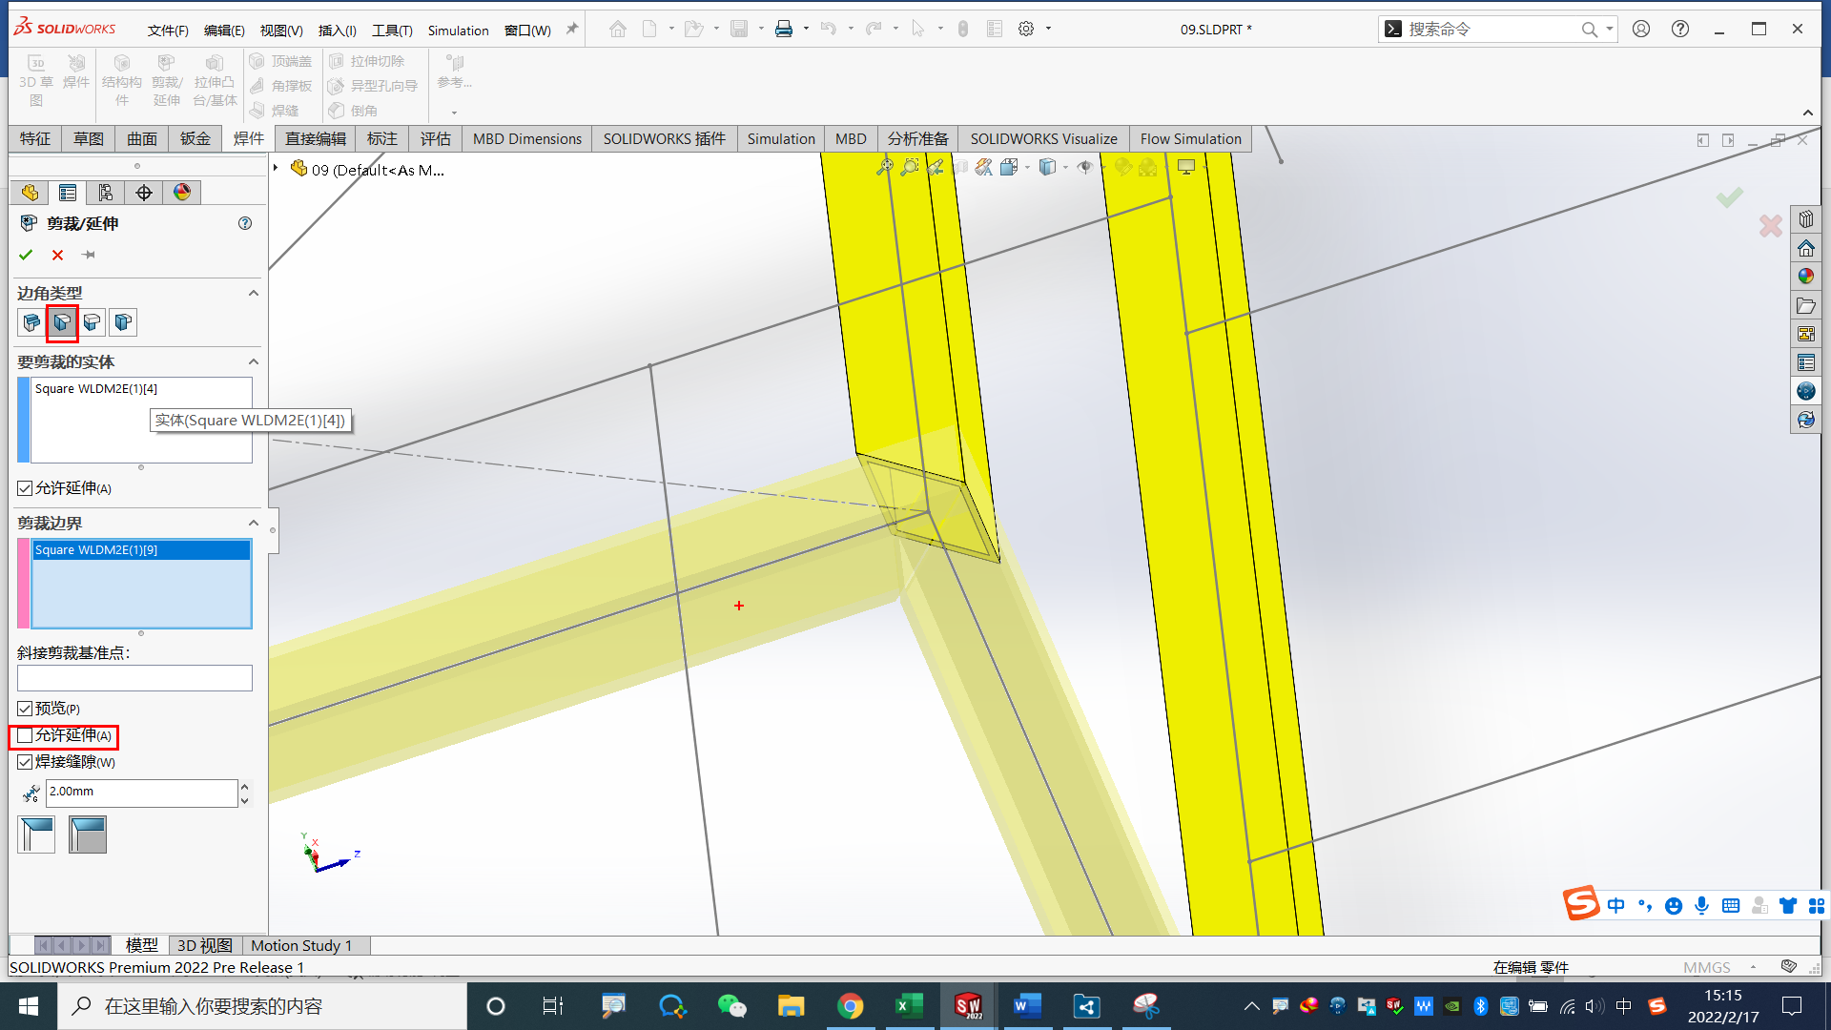
Task: Open the FeatureManager design tree tab
Action: point(30,193)
